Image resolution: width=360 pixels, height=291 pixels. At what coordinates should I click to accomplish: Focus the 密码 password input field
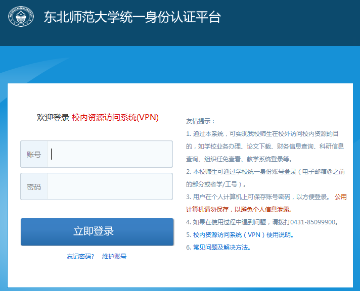[x=110, y=186]
